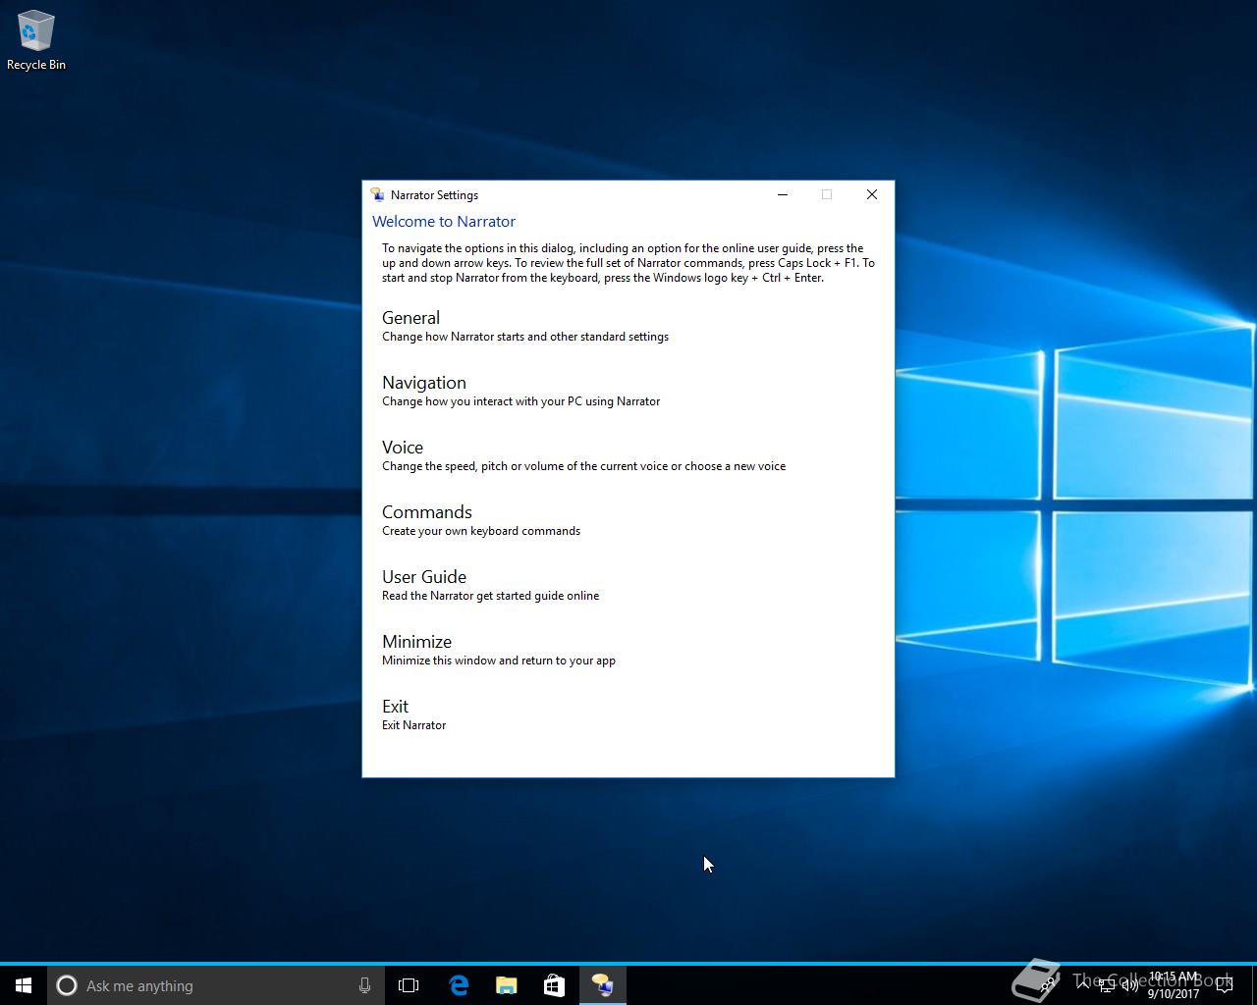Click text 'Minimize this window and return to your app'
1257x1005 pixels.
pyautogui.click(x=499, y=661)
